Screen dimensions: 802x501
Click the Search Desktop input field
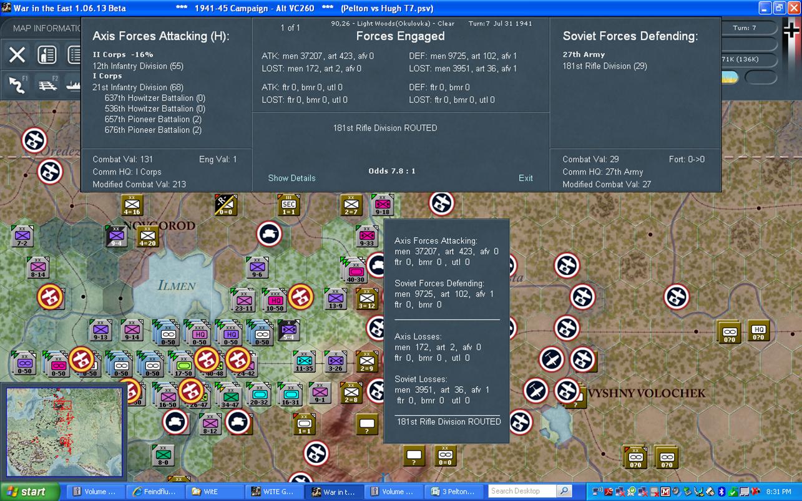(x=522, y=491)
